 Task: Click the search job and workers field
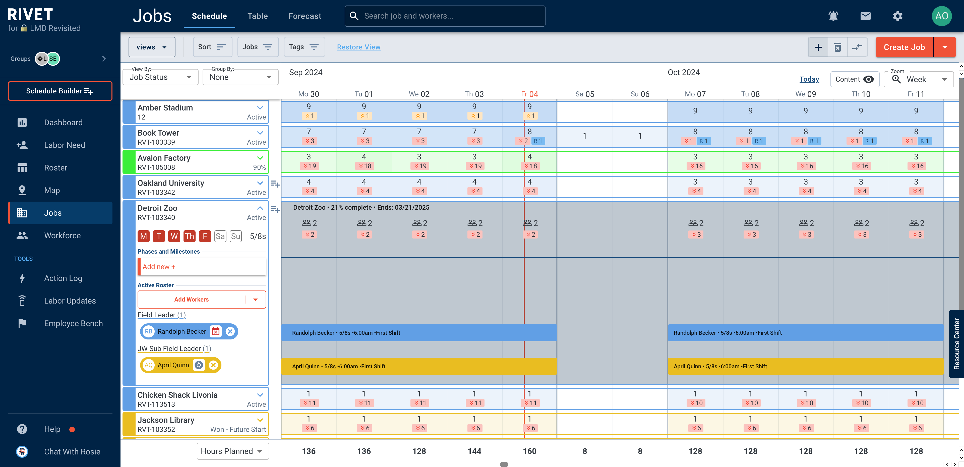(445, 16)
